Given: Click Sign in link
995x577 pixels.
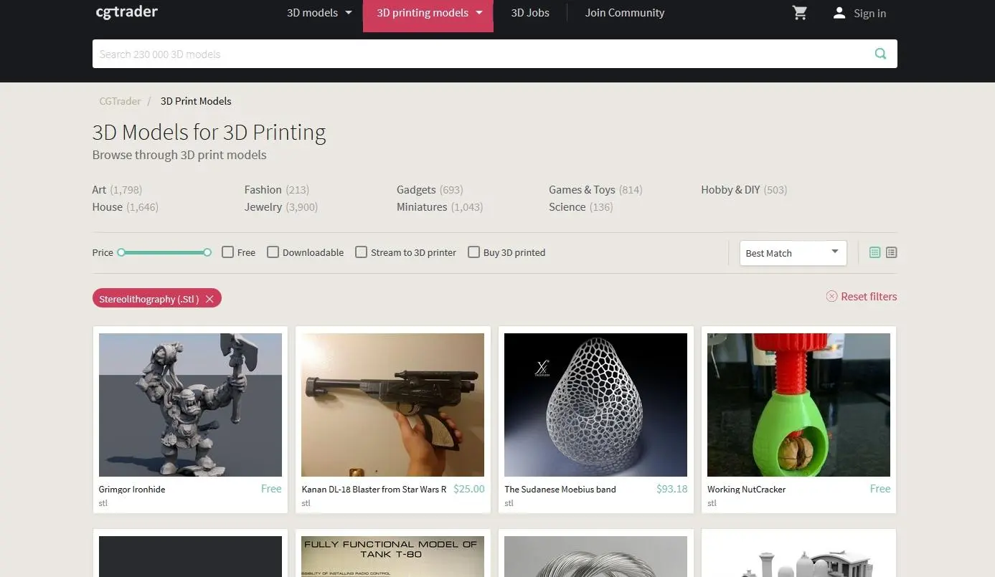Looking at the screenshot, I should [869, 14].
